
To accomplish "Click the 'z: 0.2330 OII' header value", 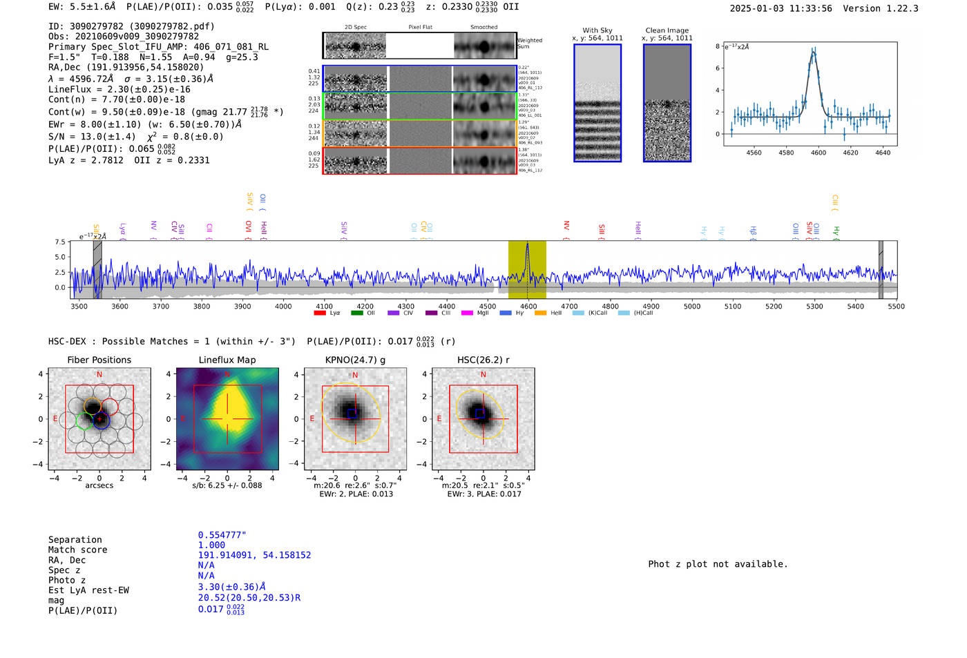I will (x=472, y=7).
